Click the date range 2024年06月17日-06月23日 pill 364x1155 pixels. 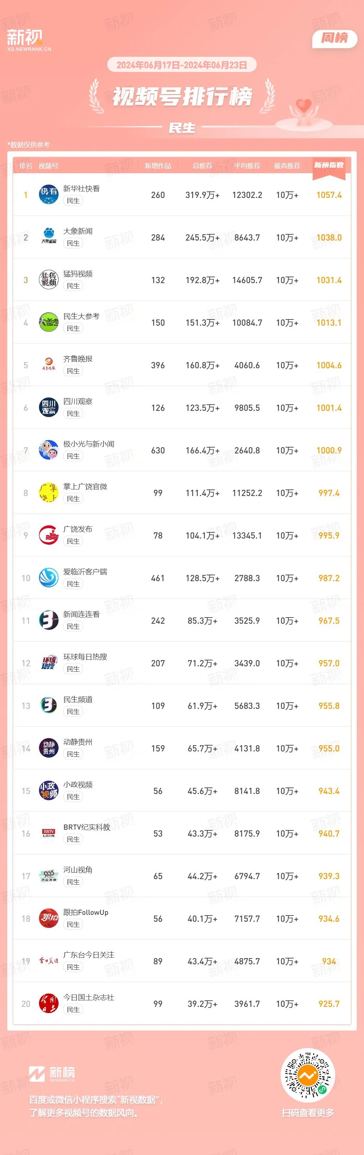click(182, 65)
